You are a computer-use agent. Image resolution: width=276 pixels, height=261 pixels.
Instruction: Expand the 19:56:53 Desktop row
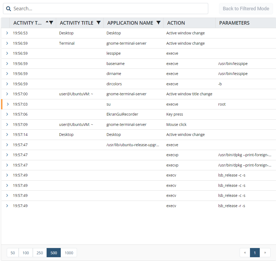(x=7, y=33)
